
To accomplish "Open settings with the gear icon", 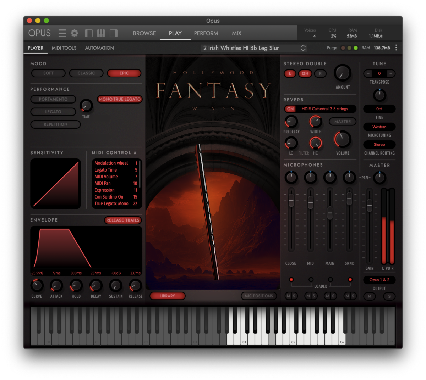I will 75,33.
